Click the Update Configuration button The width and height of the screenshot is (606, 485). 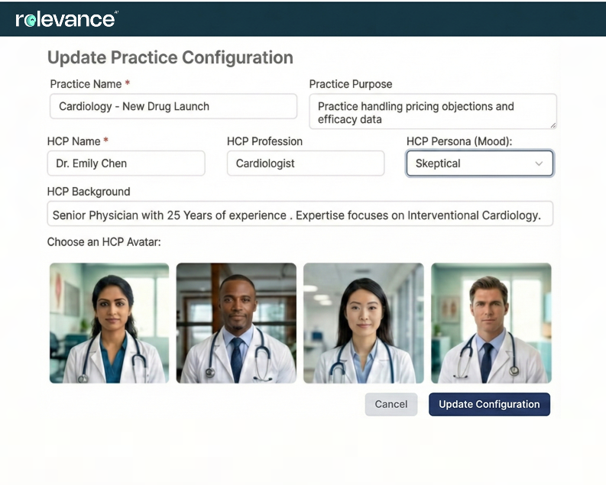coord(489,404)
